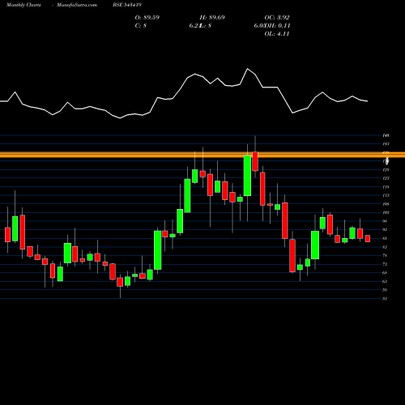Select the 'O: 89.59' open value
Image resolution: width=405 pixels, height=405 pixels.
pyautogui.click(x=147, y=18)
